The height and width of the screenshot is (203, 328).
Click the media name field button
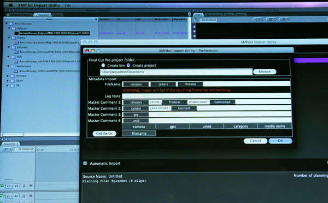pos(274,126)
